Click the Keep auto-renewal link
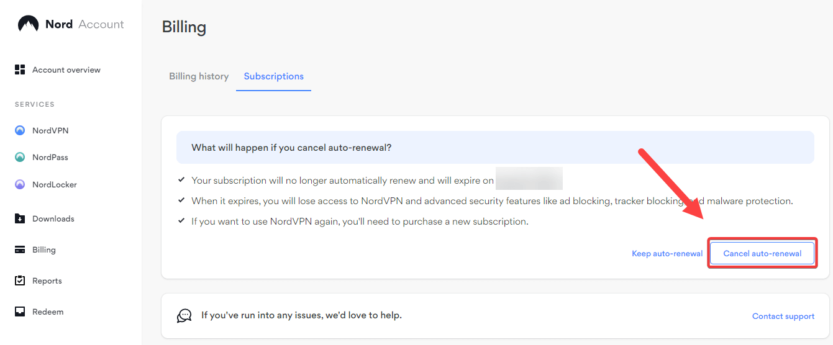The height and width of the screenshot is (345, 833). tap(667, 253)
